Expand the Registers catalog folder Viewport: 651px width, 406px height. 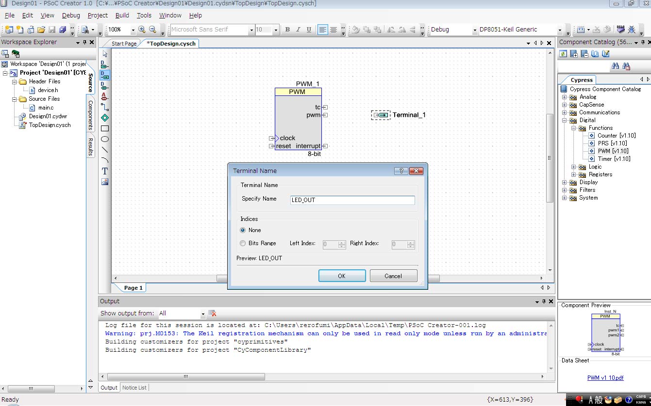click(574, 174)
